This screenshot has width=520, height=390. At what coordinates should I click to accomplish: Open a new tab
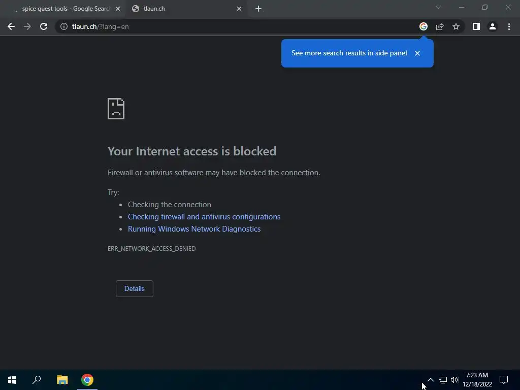[x=258, y=9]
